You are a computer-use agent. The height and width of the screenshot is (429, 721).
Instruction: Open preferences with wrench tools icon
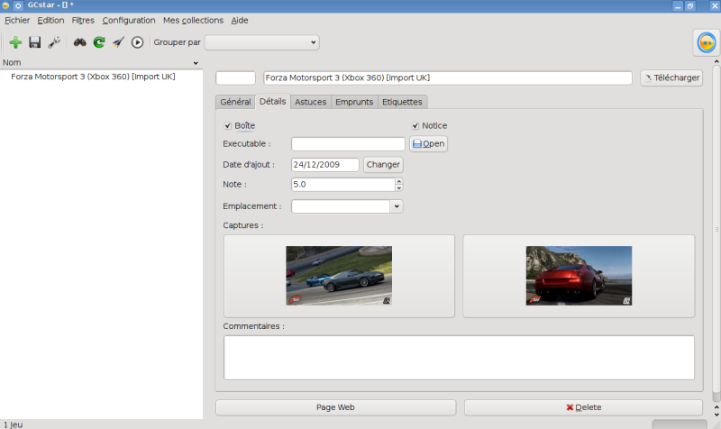click(x=54, y=42)
